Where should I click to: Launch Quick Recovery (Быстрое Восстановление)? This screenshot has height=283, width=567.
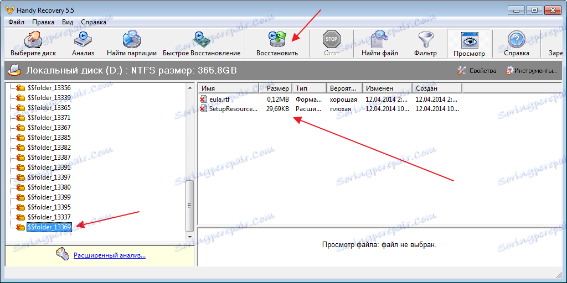(202, 44)
